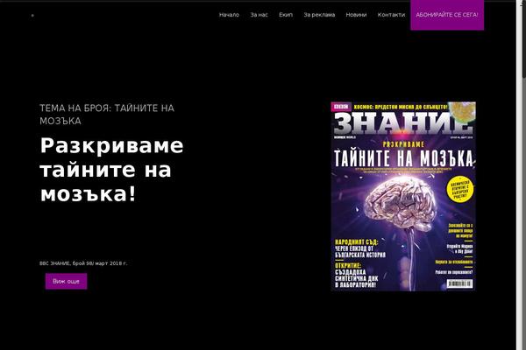Open the Начало menu item
The width and height of the screenshot is (526, 350).
pyautogui.click(x=229, y=15)
